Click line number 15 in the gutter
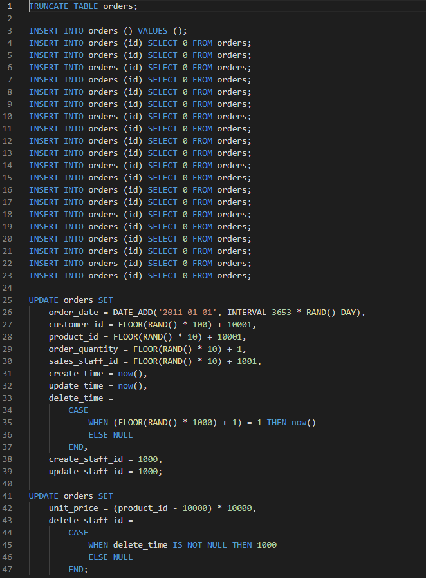The width and height of the screenshot is (426, 578). [x=7, y=177]
